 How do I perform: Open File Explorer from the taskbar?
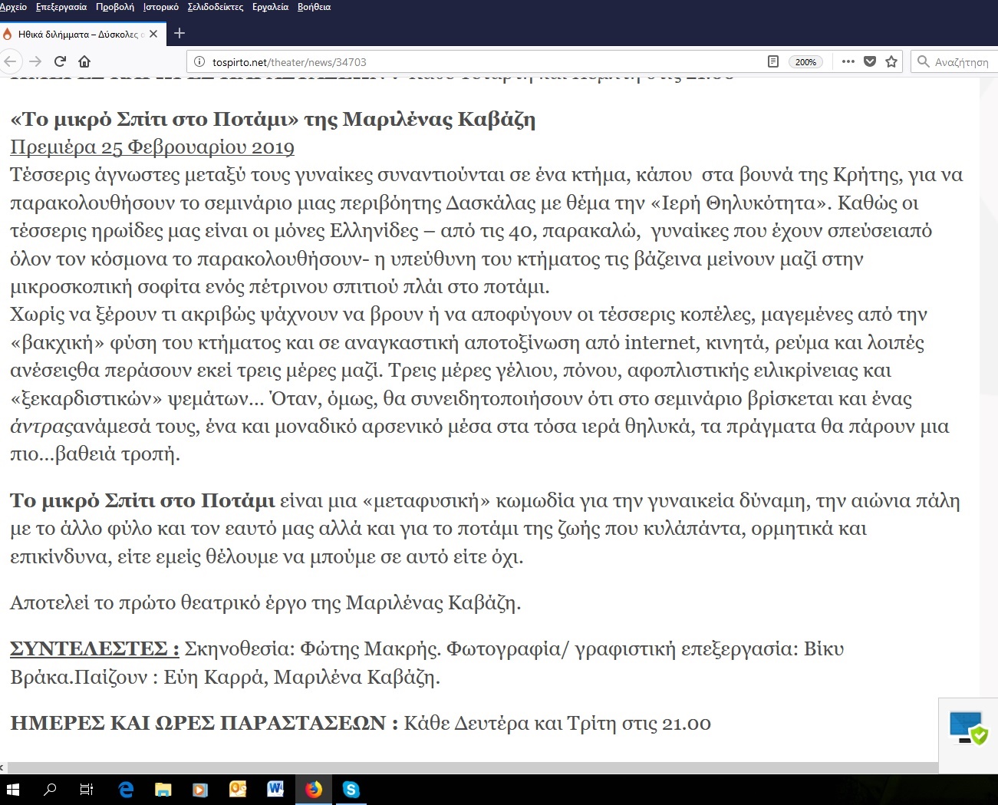tap(163, 790)
